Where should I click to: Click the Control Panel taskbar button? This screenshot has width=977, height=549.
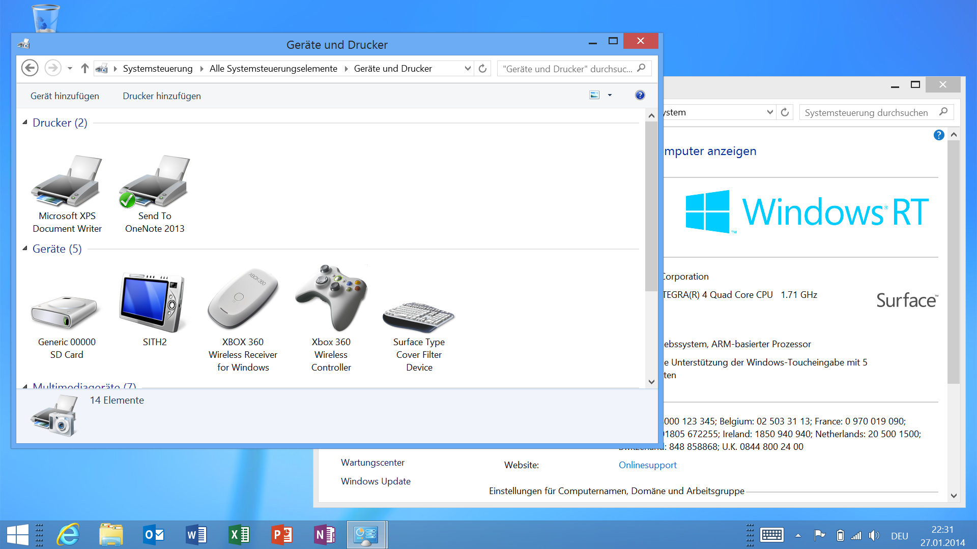(366, 535)
